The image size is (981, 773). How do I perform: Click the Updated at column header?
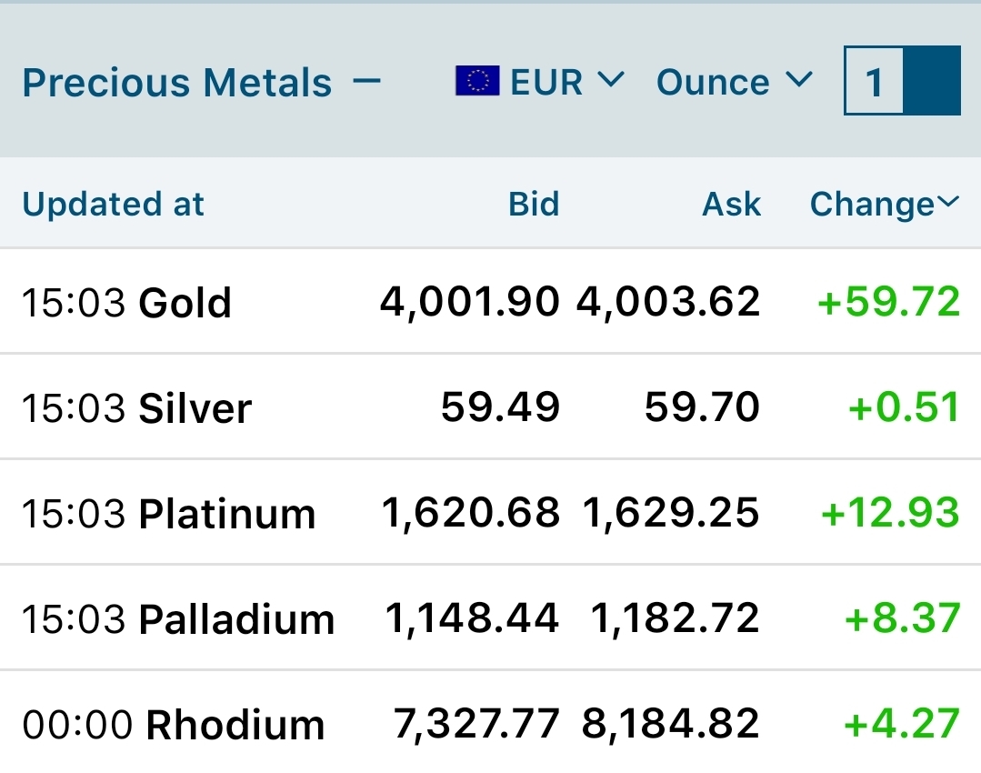114,204
